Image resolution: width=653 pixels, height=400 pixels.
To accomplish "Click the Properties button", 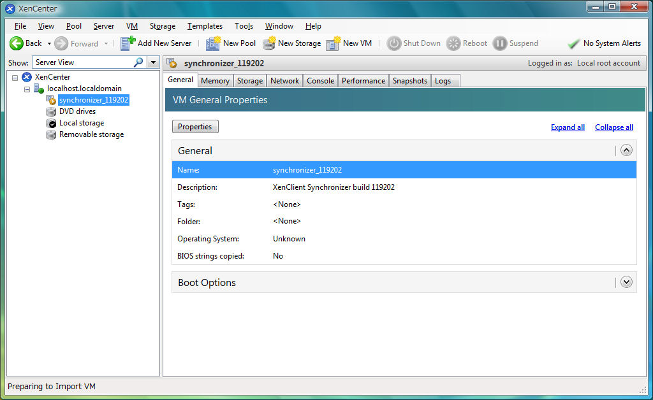I will tap(195, 127).
